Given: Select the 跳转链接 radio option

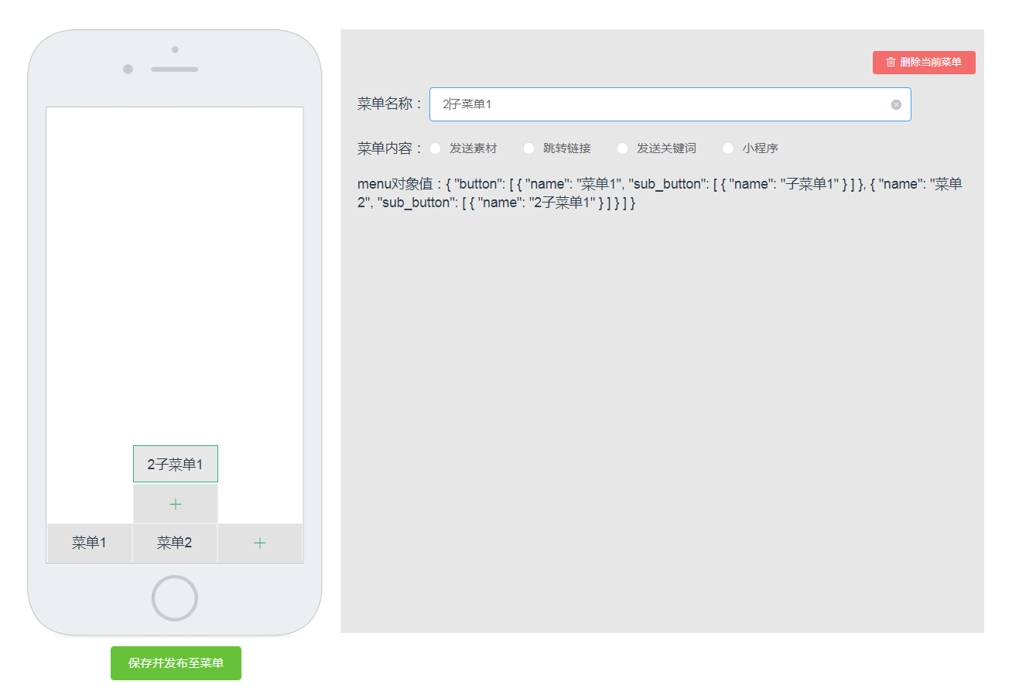Looking at the screenshot, I should 529,148.
